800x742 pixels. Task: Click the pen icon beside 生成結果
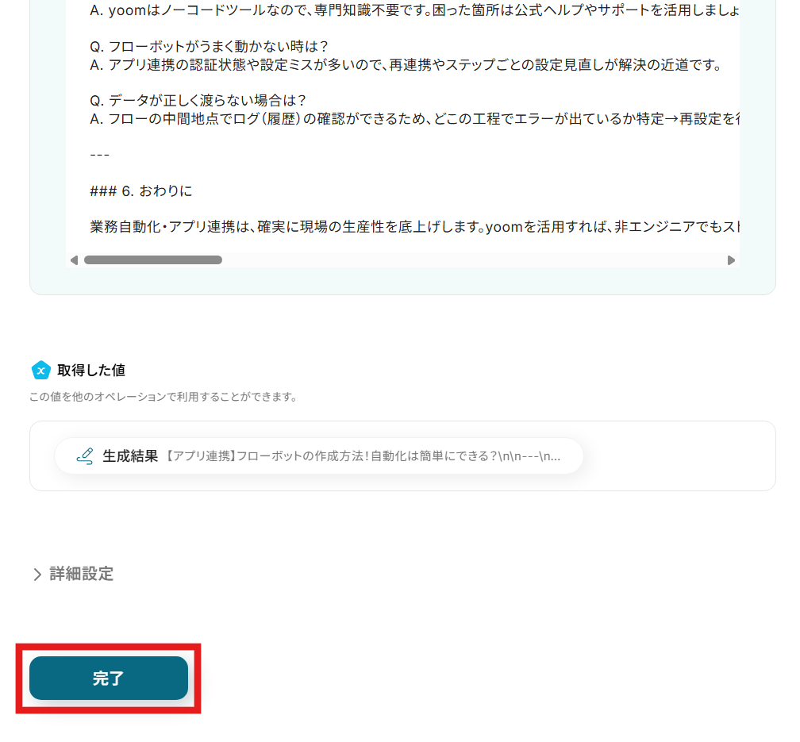pyautogui.click(x=85, y=456)
